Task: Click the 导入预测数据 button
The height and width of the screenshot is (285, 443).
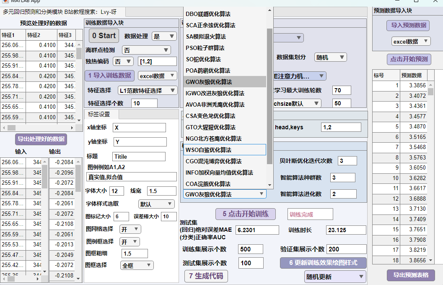Action: 408,25
